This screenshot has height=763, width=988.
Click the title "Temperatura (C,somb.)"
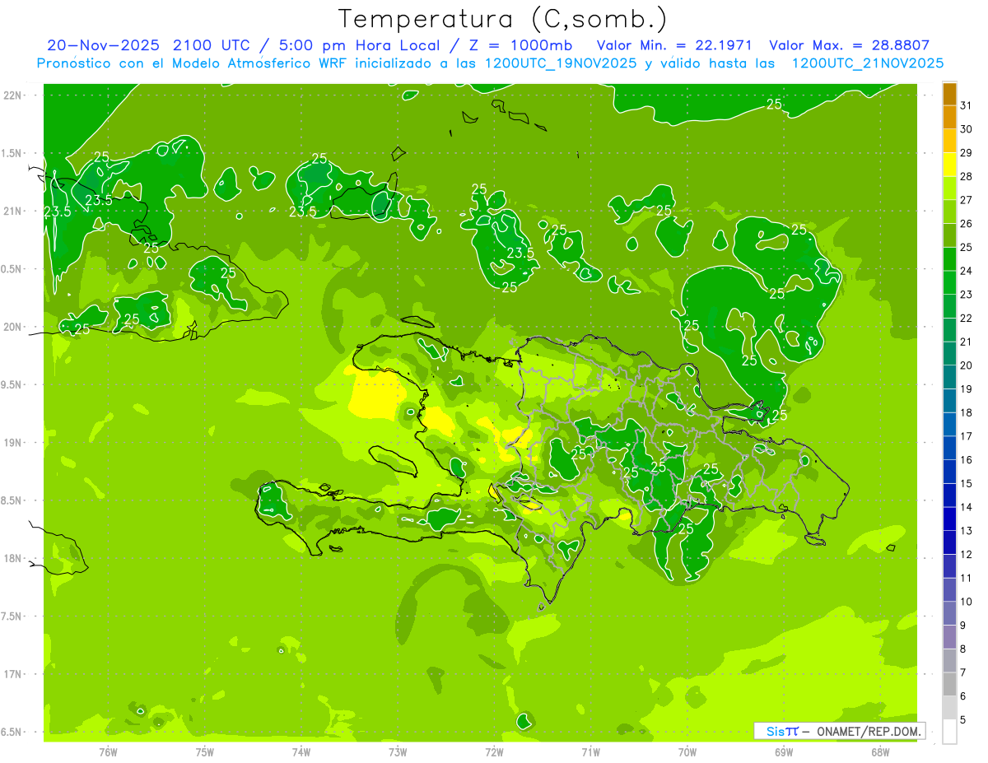pos(502,20)
